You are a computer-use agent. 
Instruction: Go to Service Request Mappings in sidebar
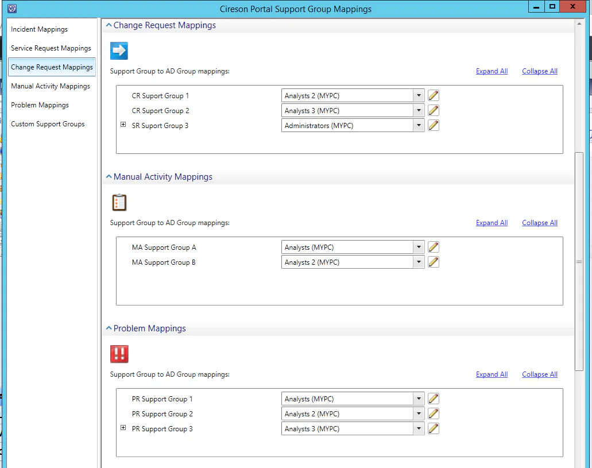point(52,48)
